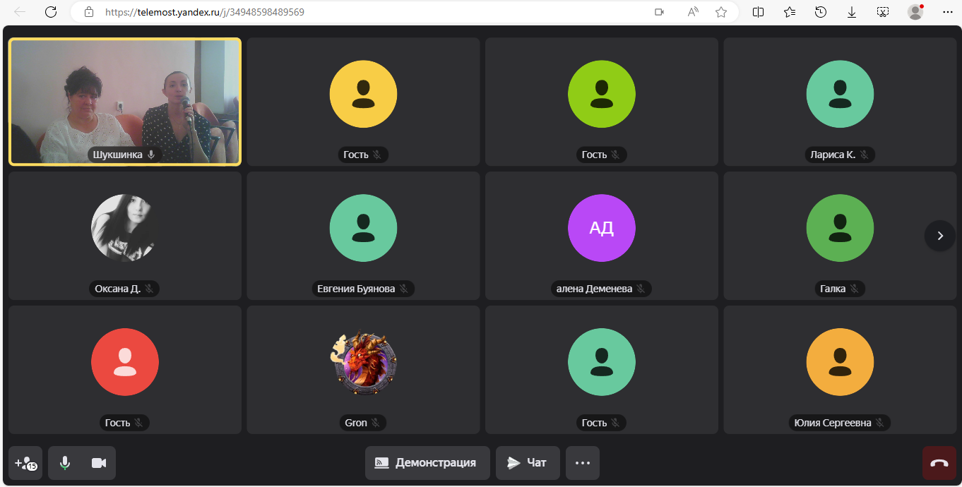Open the browser Favorites list
Viewport: 962px width, 487px height.
click(x=790, y=12)
